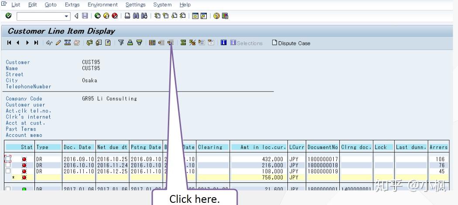This screenshot has width=458, height=205.
Task: Click the Pstng Date column header
Action: coord(146,147)
